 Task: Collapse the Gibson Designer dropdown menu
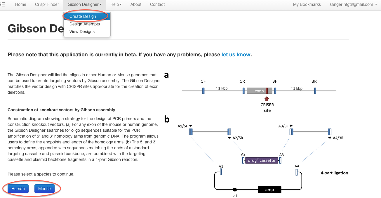click(x=85, y=4)
